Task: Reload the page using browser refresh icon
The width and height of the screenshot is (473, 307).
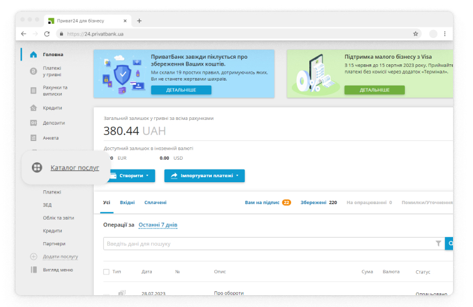Action: tap(47, 34)
